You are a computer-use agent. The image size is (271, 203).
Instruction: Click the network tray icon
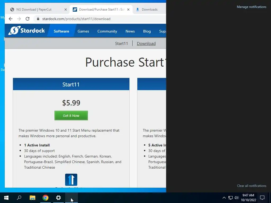(x=231, y=198)
